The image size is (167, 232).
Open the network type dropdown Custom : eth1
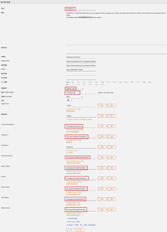(x=75, y=88)
